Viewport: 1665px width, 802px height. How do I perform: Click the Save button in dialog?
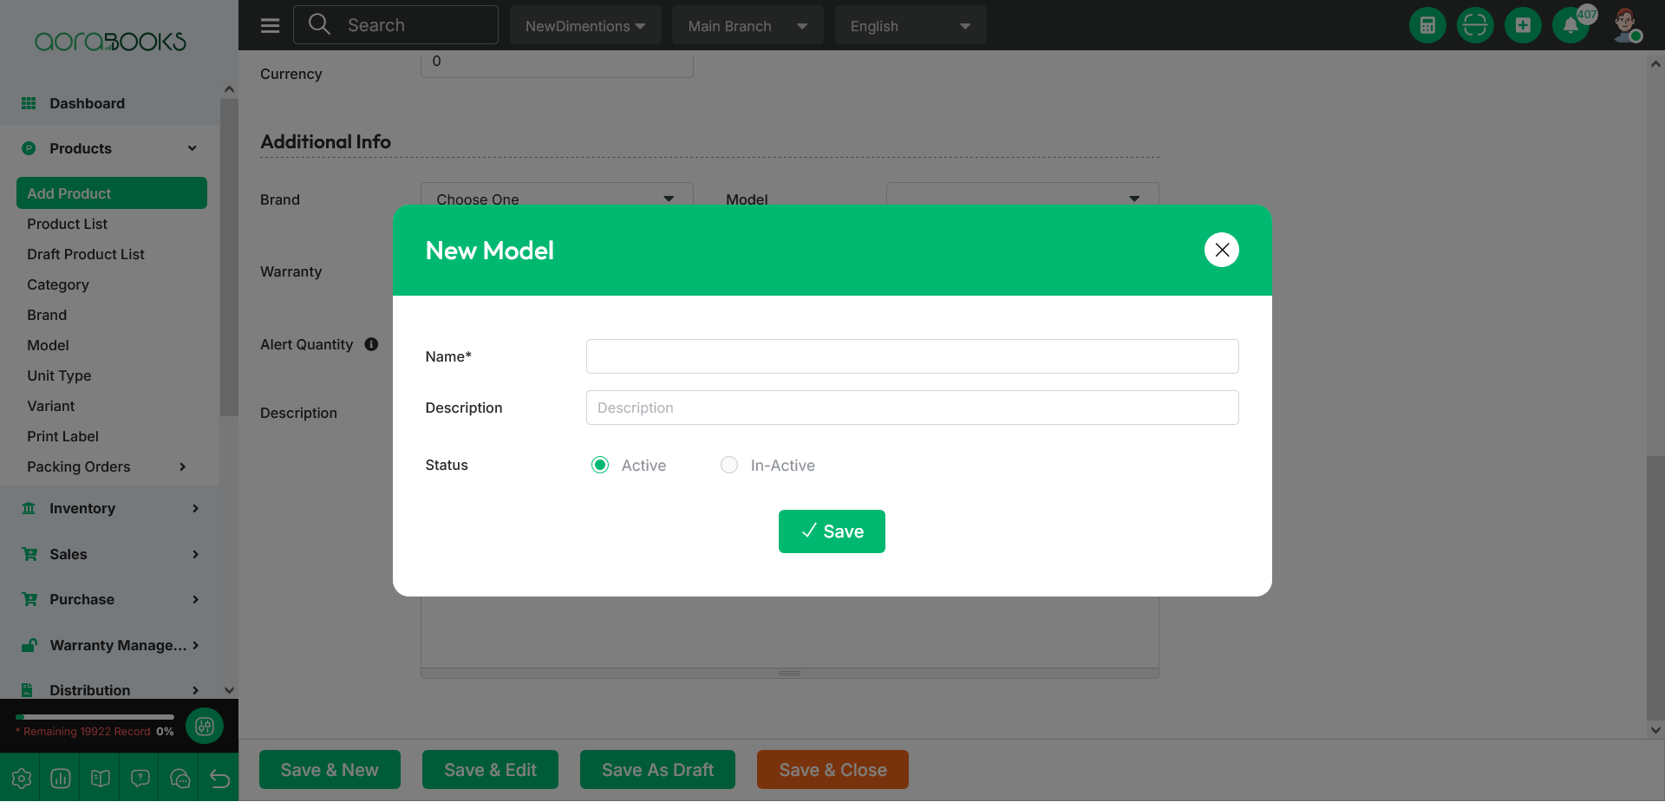pos(832,531)
